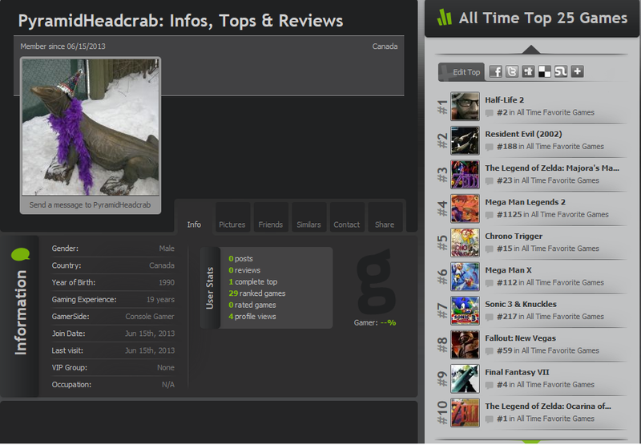Open Resident Evil (2002) cover thumbnail
This screenshot has width=641, height=445.
(x=465, y=140)
